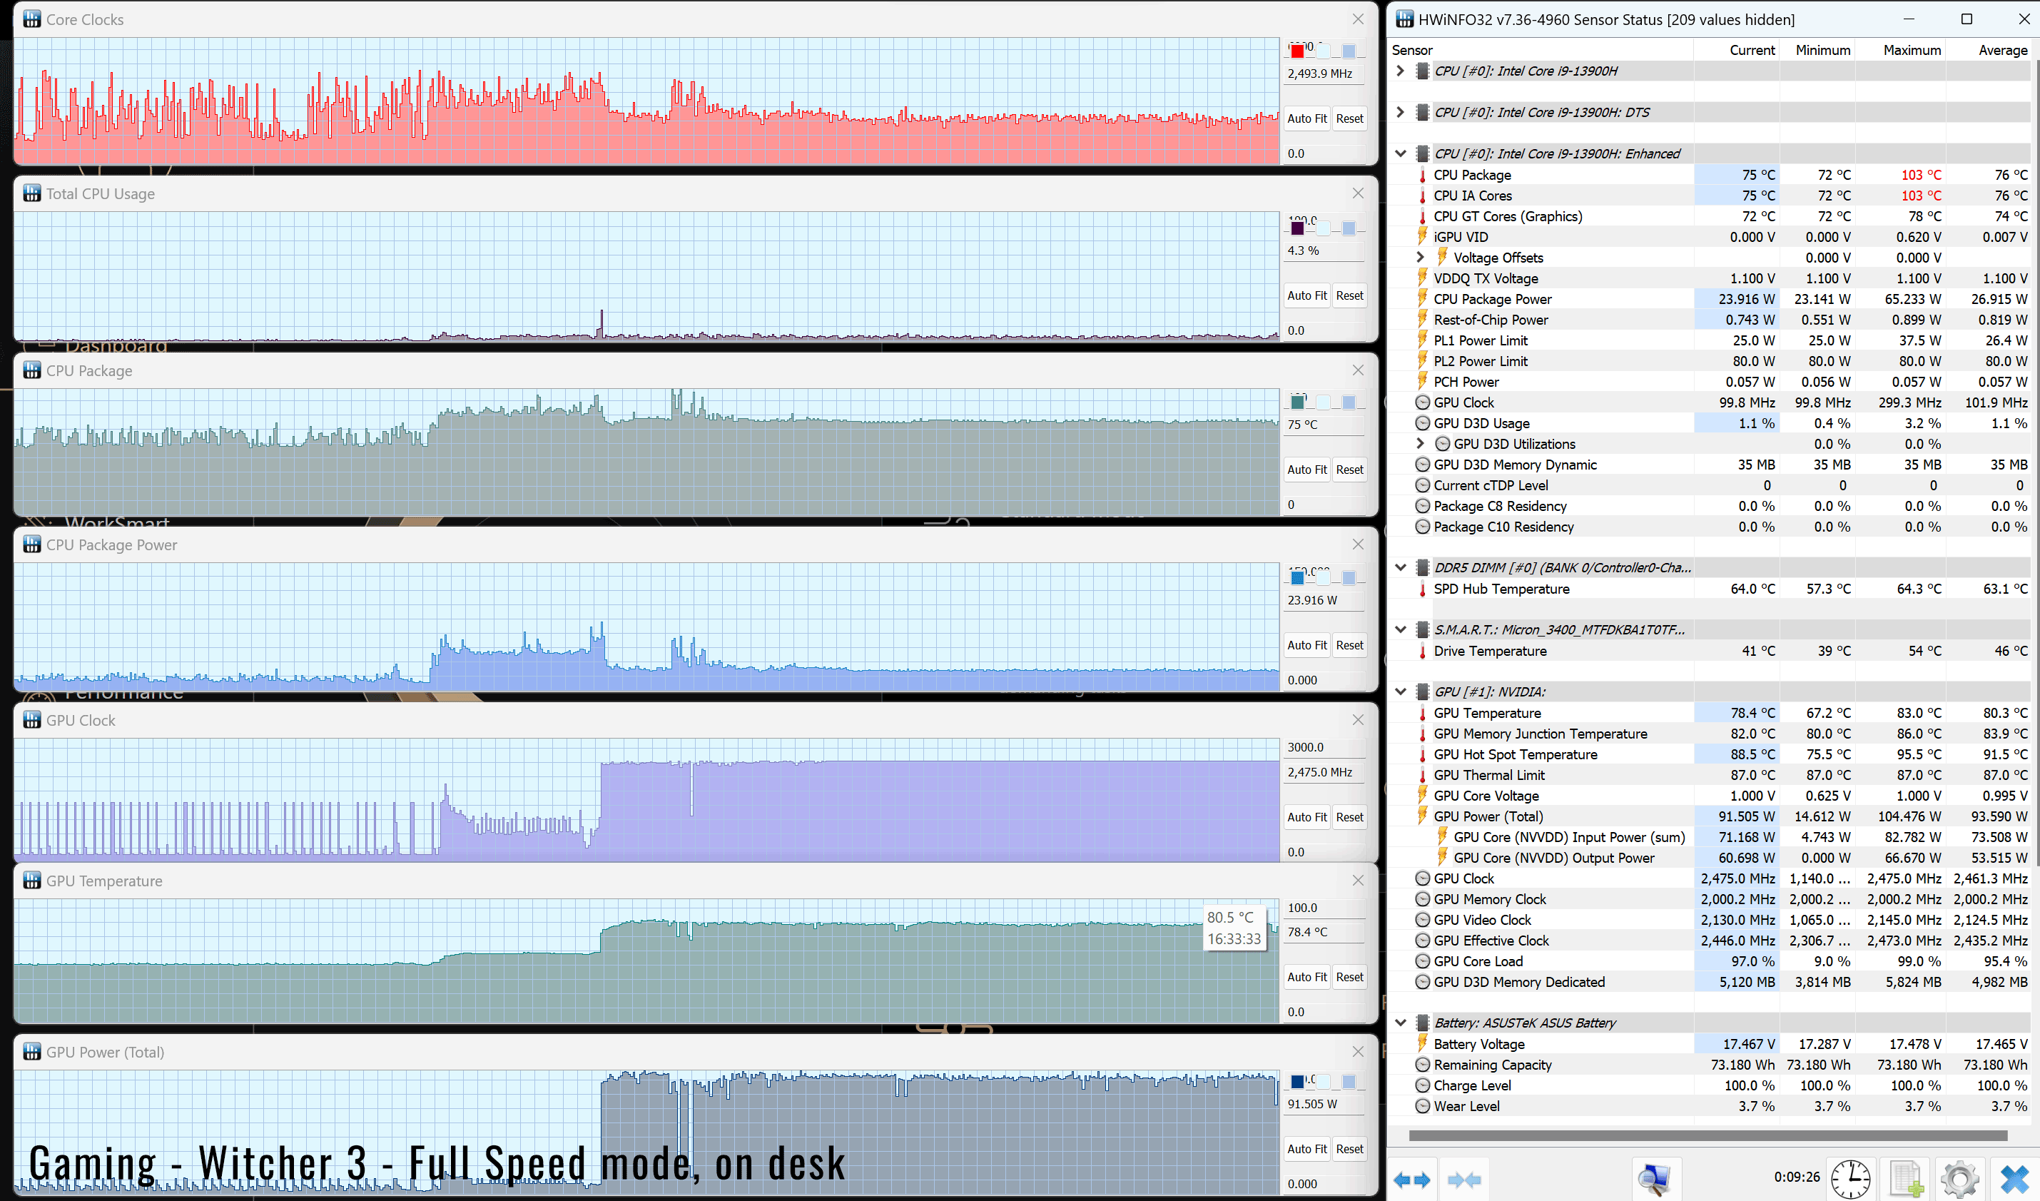Click the Current column header
The width and height of the screenshot is (2040, 1201).
coord(1735,50)
